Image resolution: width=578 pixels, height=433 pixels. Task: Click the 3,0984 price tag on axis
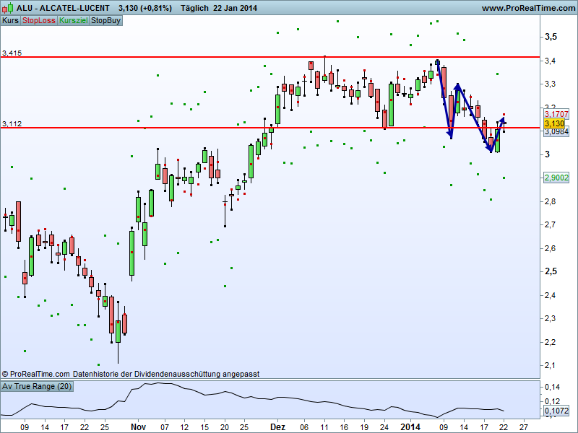[x=556, y=131]
